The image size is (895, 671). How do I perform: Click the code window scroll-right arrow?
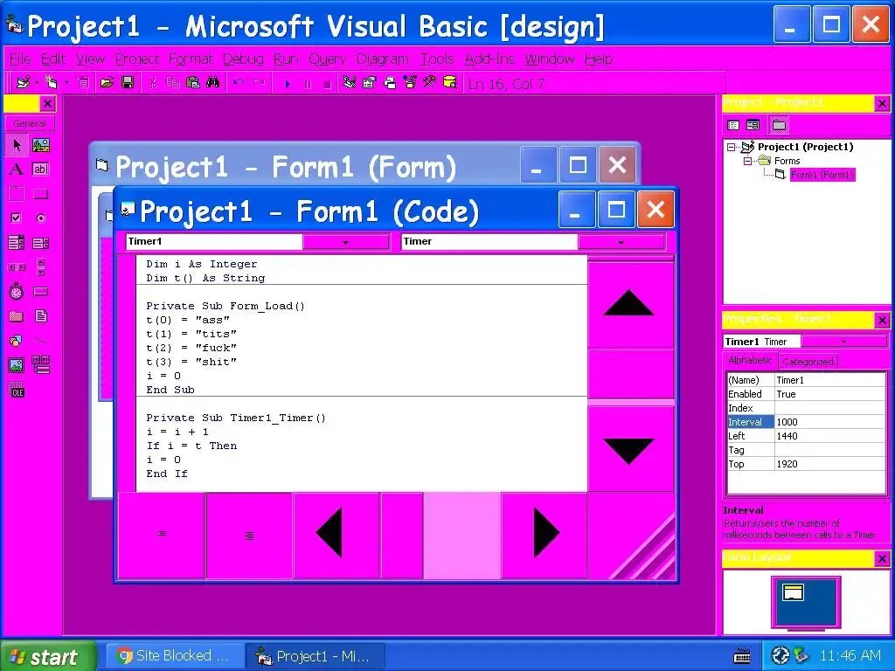[545, 534]
